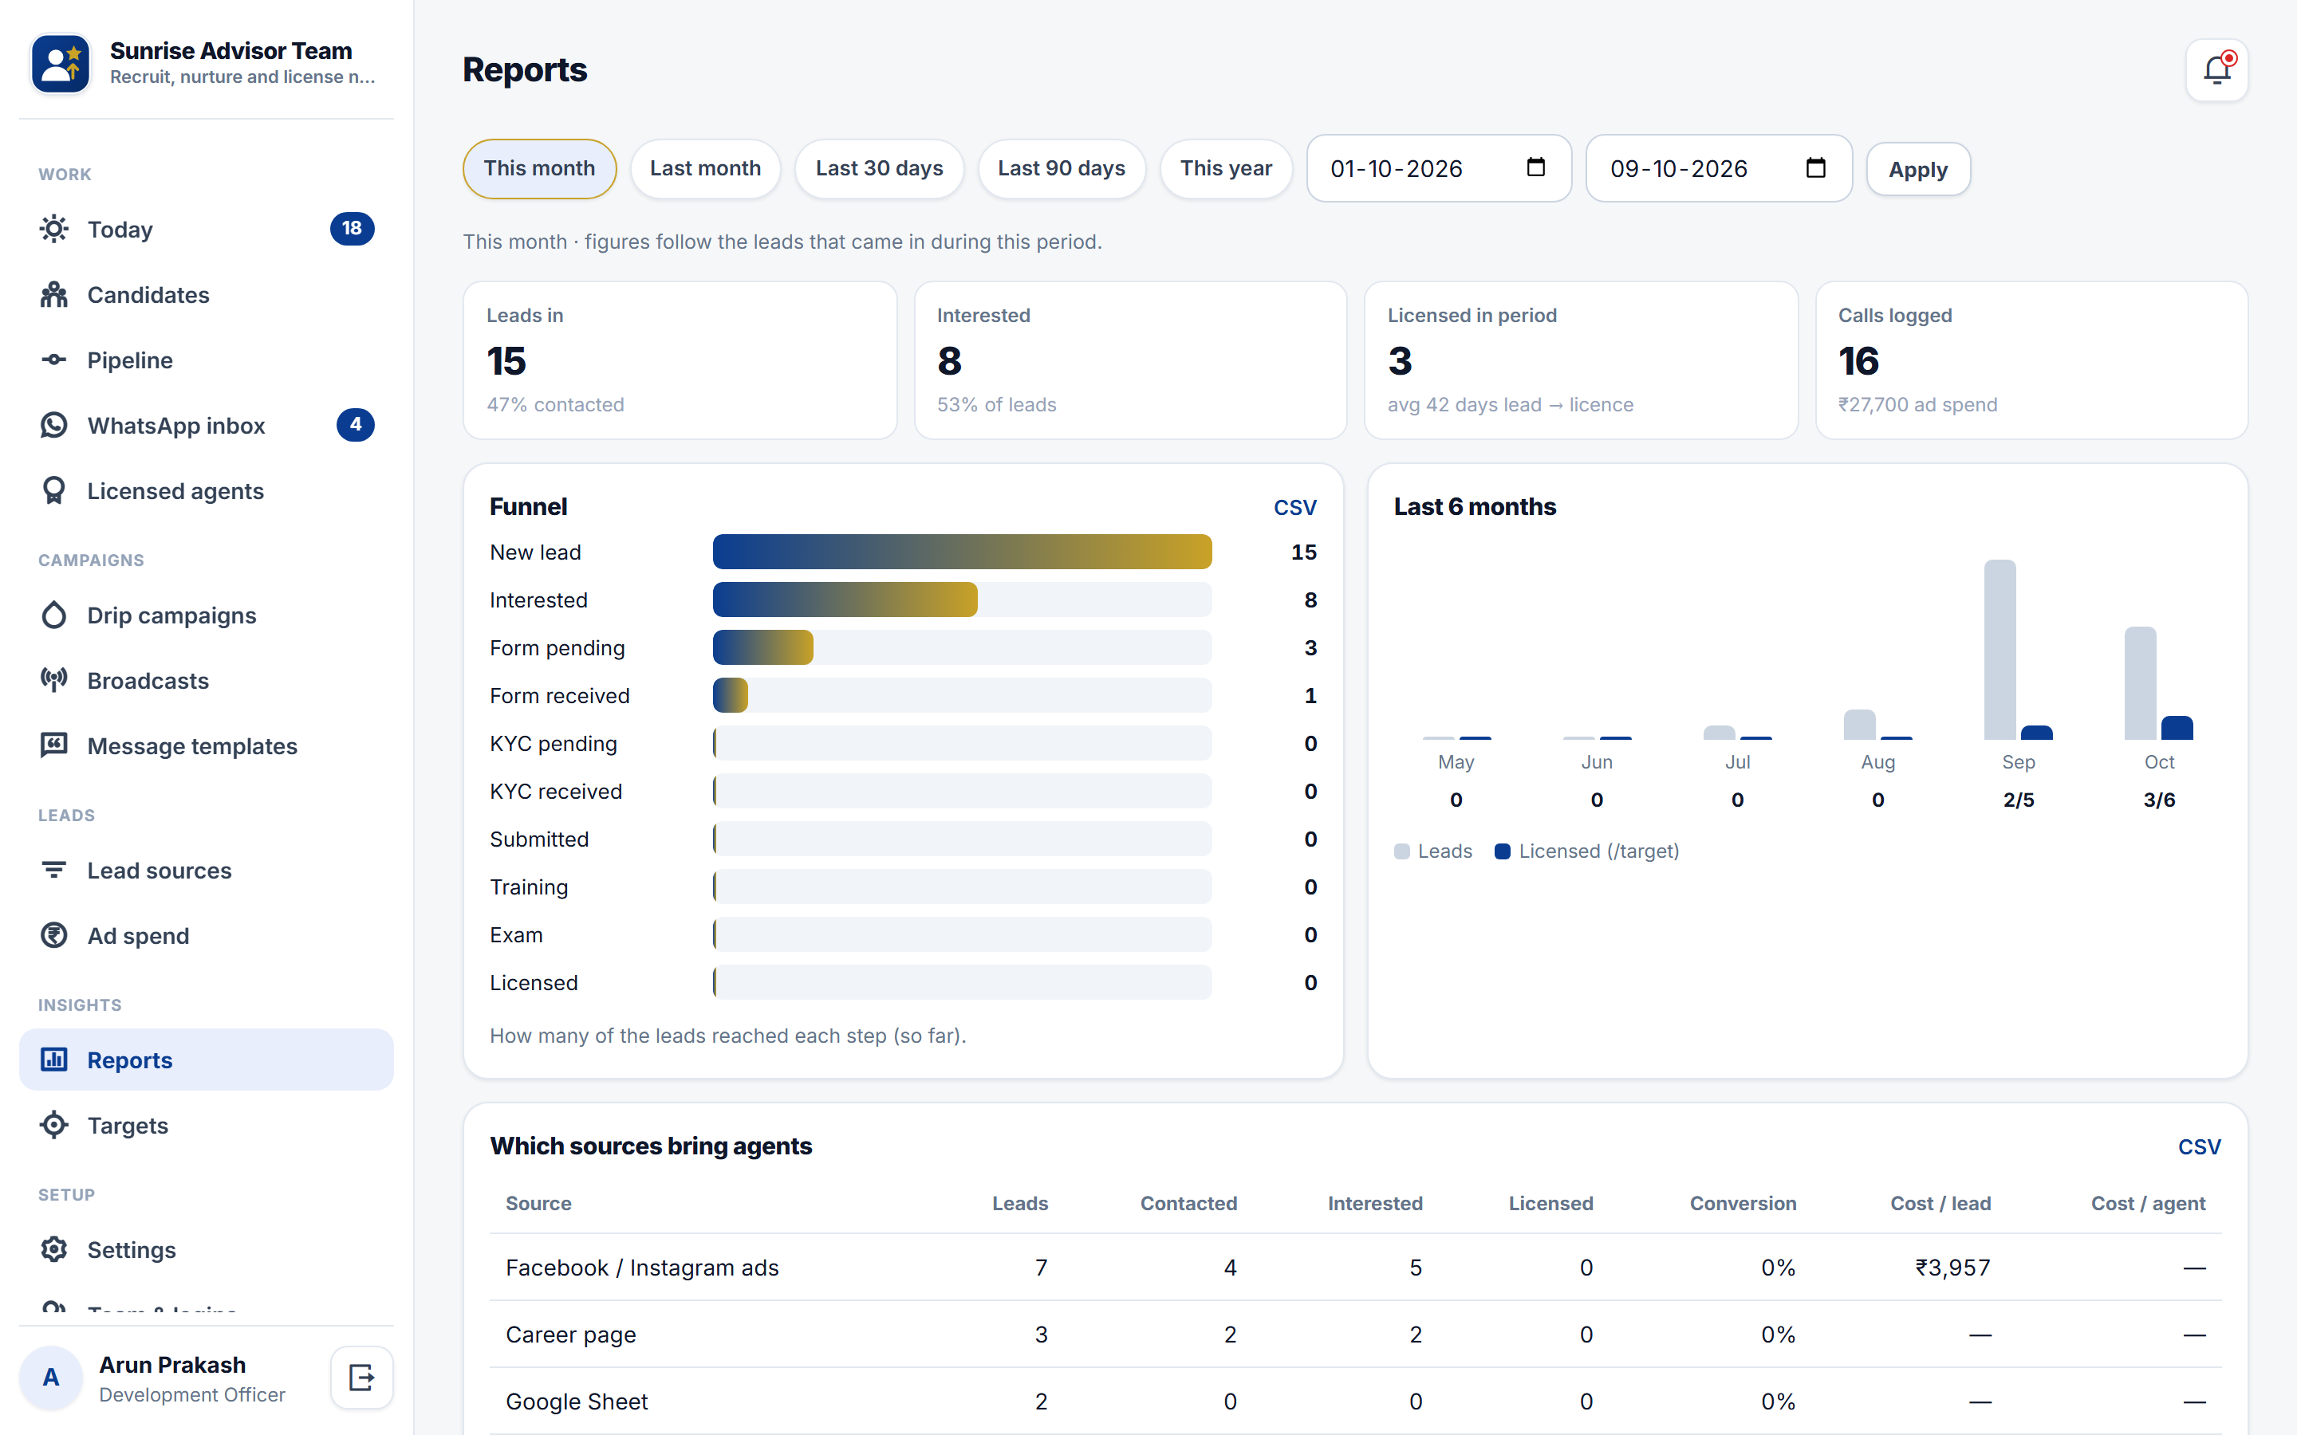Select the This month filter
This screenshot has width=2297, height=1435.
539,169
